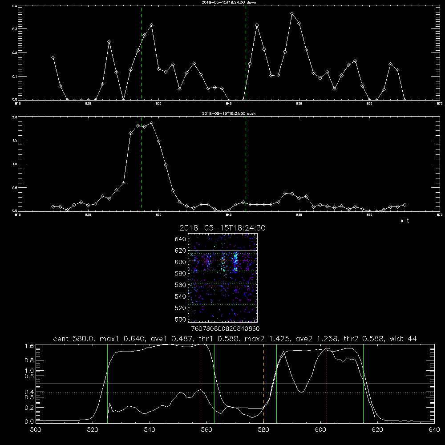Click the 'max2 1.425' value in stats line

[x=267, y=339]
